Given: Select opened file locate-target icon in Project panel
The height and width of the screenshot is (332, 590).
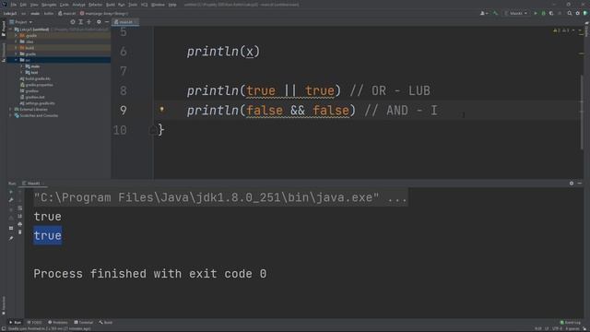Looking at the screenshot, I should (73, 22).
